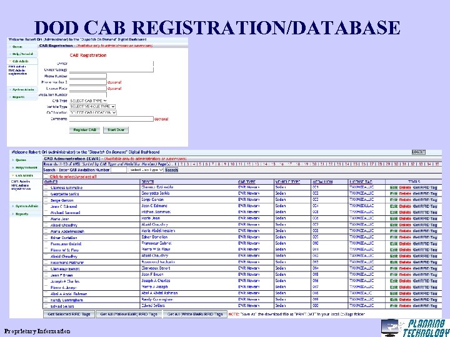
Task: Get RFID Tag for Edward Sellars row
Action: coord(425,306)
